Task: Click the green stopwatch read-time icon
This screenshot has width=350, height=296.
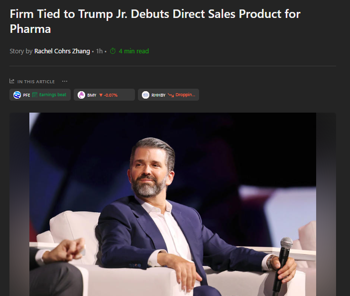Action: 113,51
